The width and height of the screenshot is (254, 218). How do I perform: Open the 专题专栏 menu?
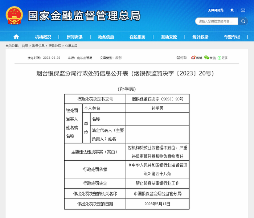(232, 37)
